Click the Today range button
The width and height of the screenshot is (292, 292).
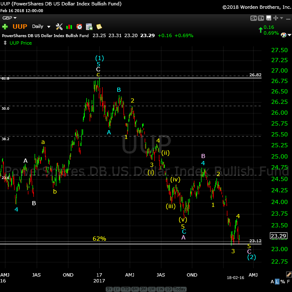179,289
